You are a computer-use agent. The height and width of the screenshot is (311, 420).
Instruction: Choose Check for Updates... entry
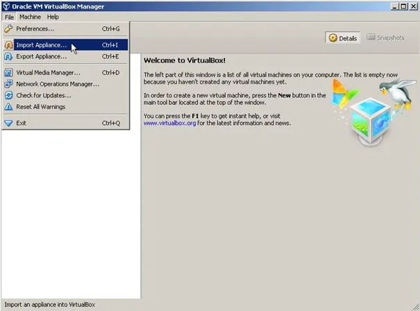(x=66, y=95)
